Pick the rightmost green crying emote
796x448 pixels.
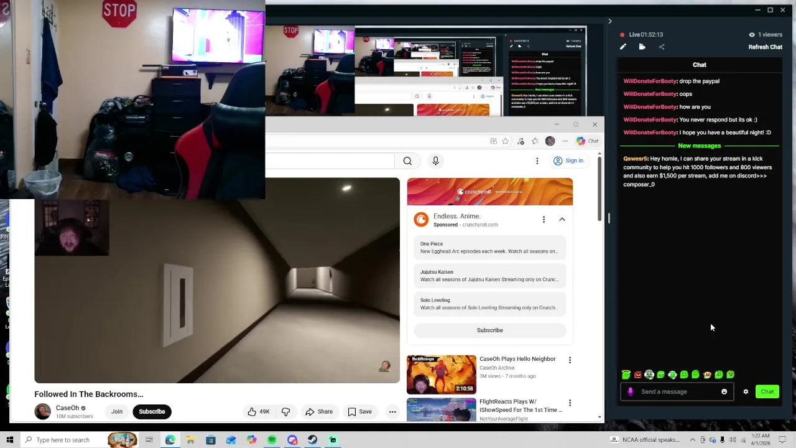[x=730, y=375]
